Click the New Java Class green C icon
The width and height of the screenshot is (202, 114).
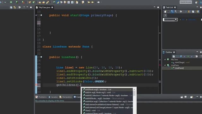[34, 2]
